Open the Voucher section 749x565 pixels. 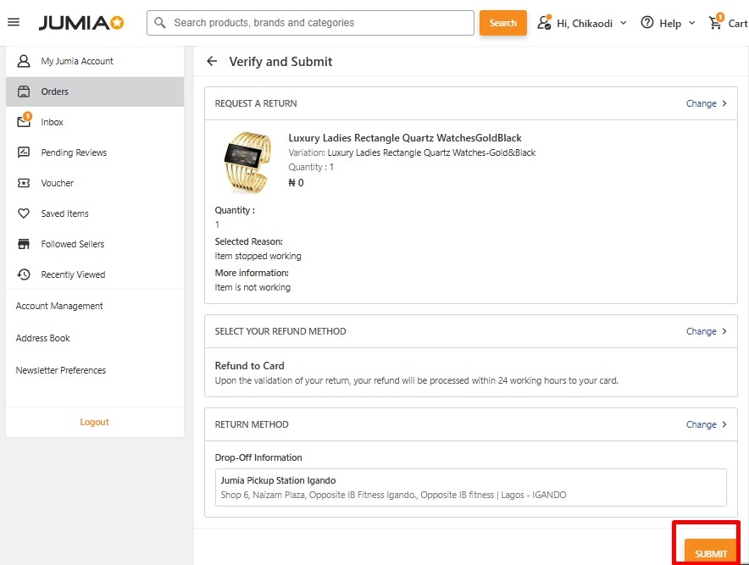click(57, 183)
